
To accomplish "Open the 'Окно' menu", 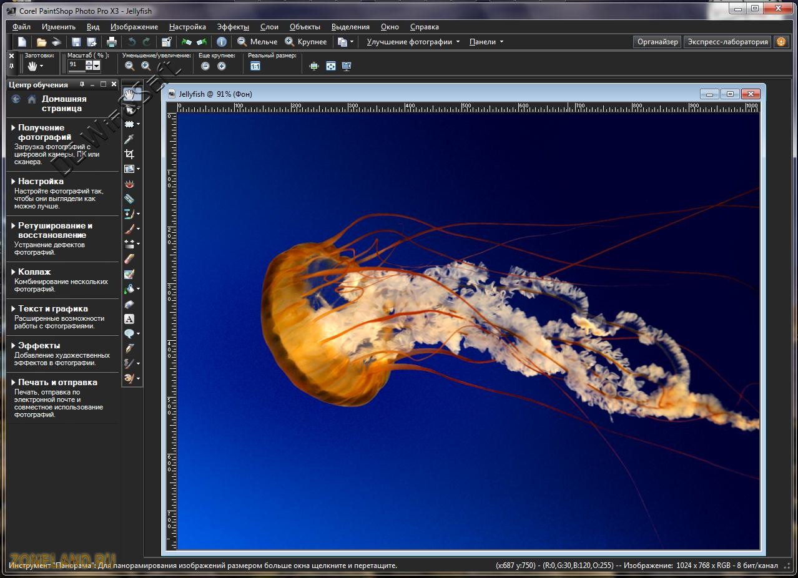I will pyautogui.click(x=390, y=27).
